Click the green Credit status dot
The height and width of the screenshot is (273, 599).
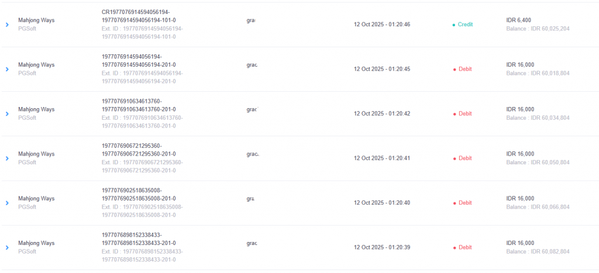pyautogui.click(x=454, y=25)
